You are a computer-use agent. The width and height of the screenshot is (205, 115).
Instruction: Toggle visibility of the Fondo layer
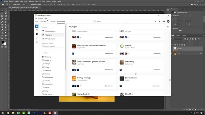pyautogui.click(x=172, y=53)
